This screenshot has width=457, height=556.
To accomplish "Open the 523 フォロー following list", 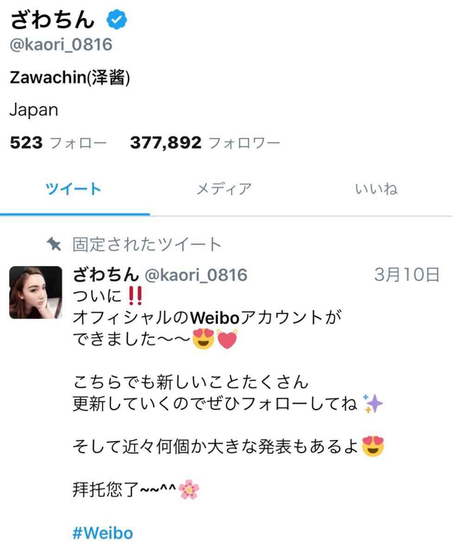I will [x=58, y=143].
